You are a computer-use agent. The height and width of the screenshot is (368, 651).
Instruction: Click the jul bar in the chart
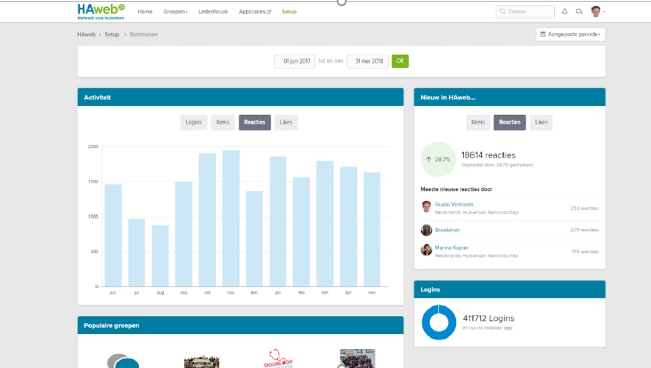point(137,253)
